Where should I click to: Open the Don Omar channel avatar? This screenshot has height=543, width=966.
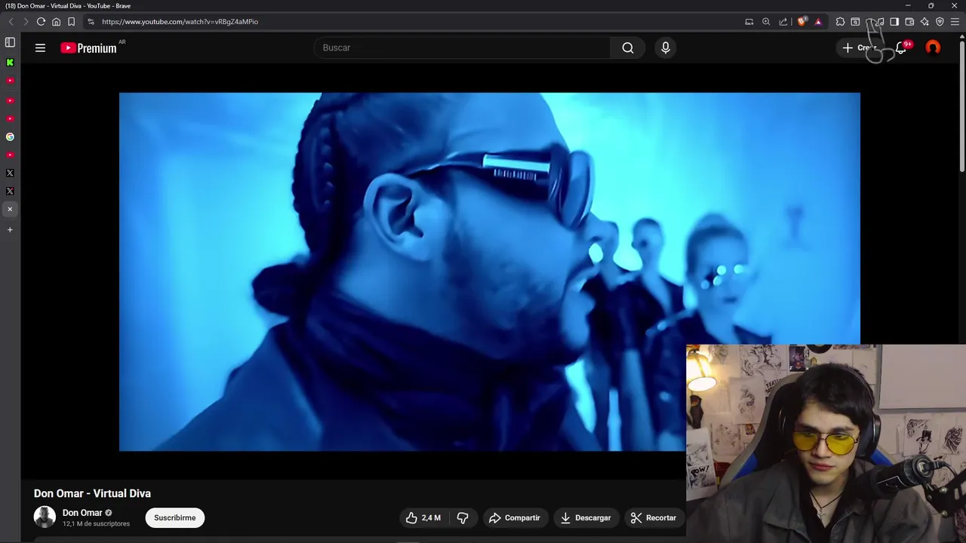[45, 517]
